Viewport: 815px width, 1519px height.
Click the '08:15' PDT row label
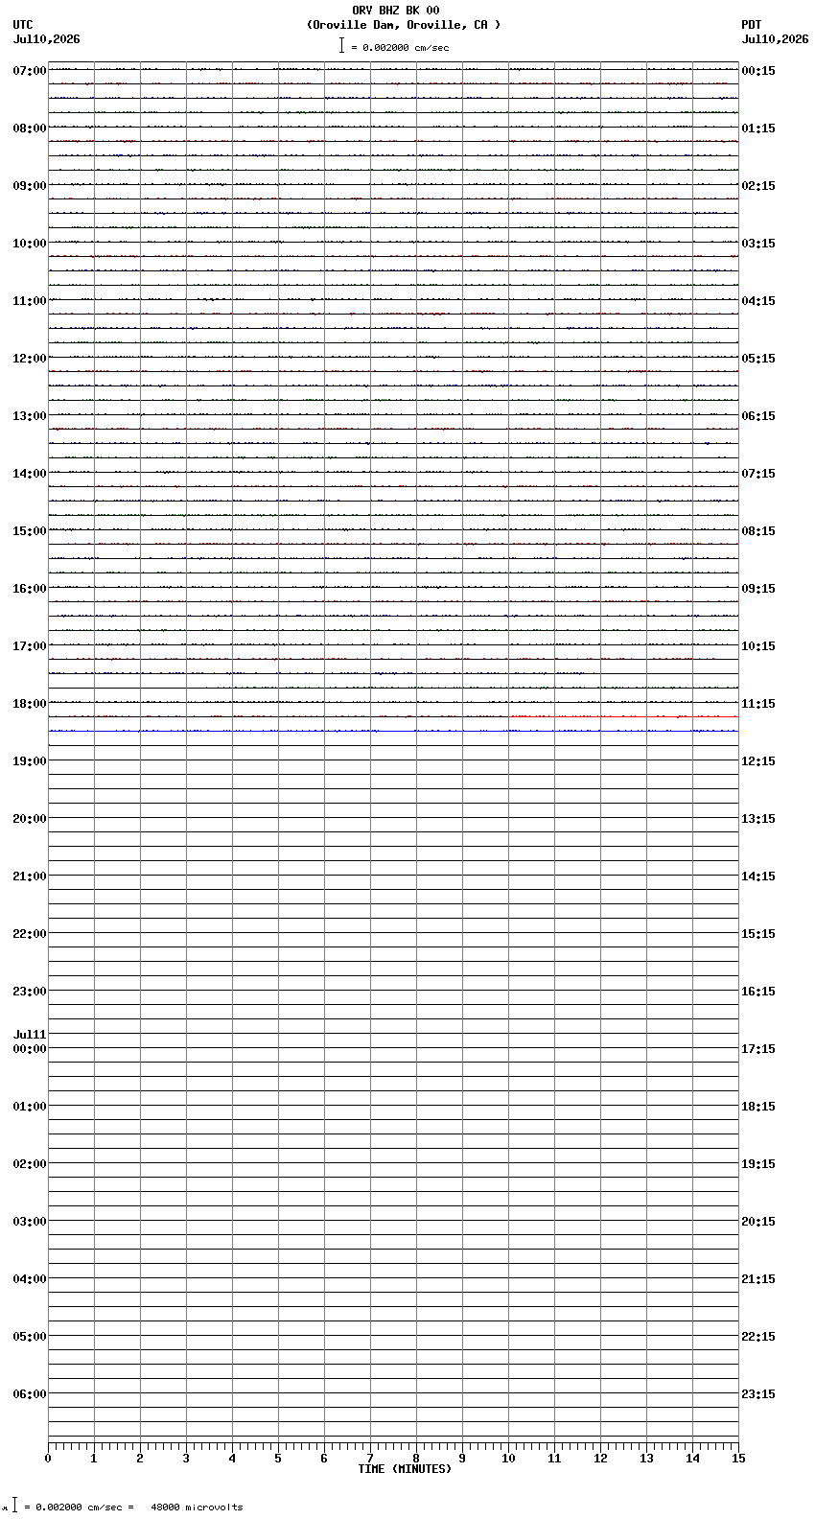(x=758, y=531)
